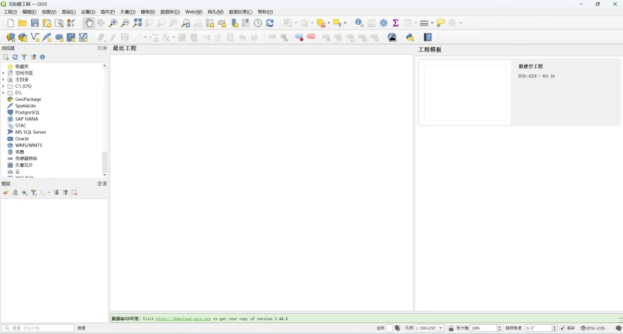623x334 pixels.
Task: Open the 工程(J) menu
Action: click(x=10, y=12)
